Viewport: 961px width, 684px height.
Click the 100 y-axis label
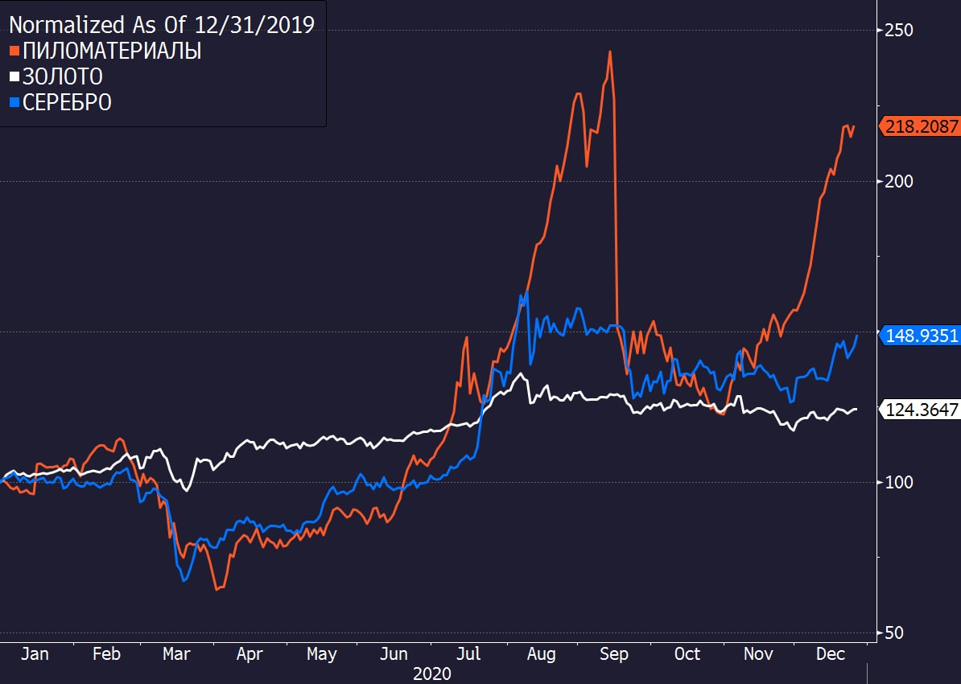899,482
